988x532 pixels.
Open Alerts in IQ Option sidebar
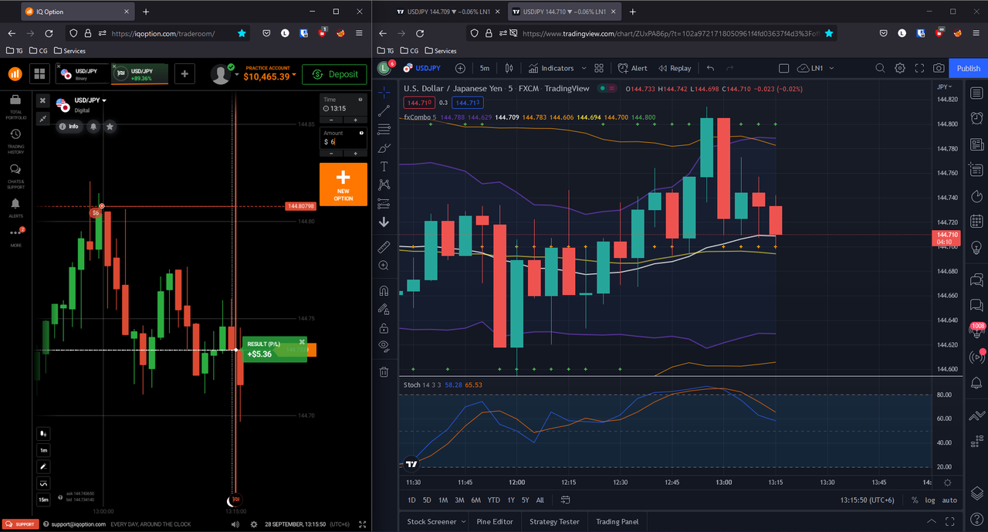coord(15,208)
